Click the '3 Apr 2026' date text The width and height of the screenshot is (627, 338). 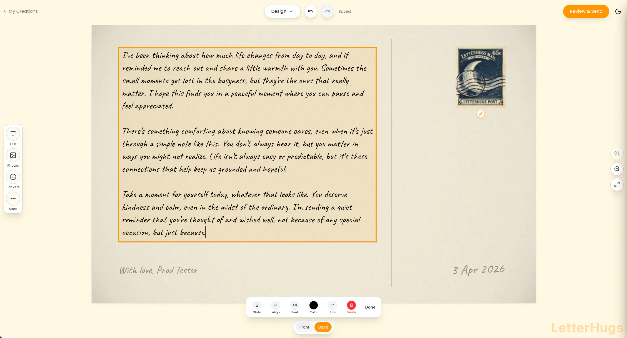pyautogui.click(x=479, y=270)
